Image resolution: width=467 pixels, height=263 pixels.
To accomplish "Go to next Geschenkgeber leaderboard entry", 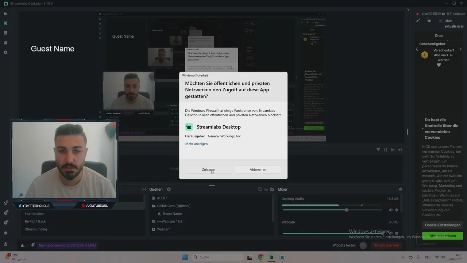I will [x=460, y=49].
